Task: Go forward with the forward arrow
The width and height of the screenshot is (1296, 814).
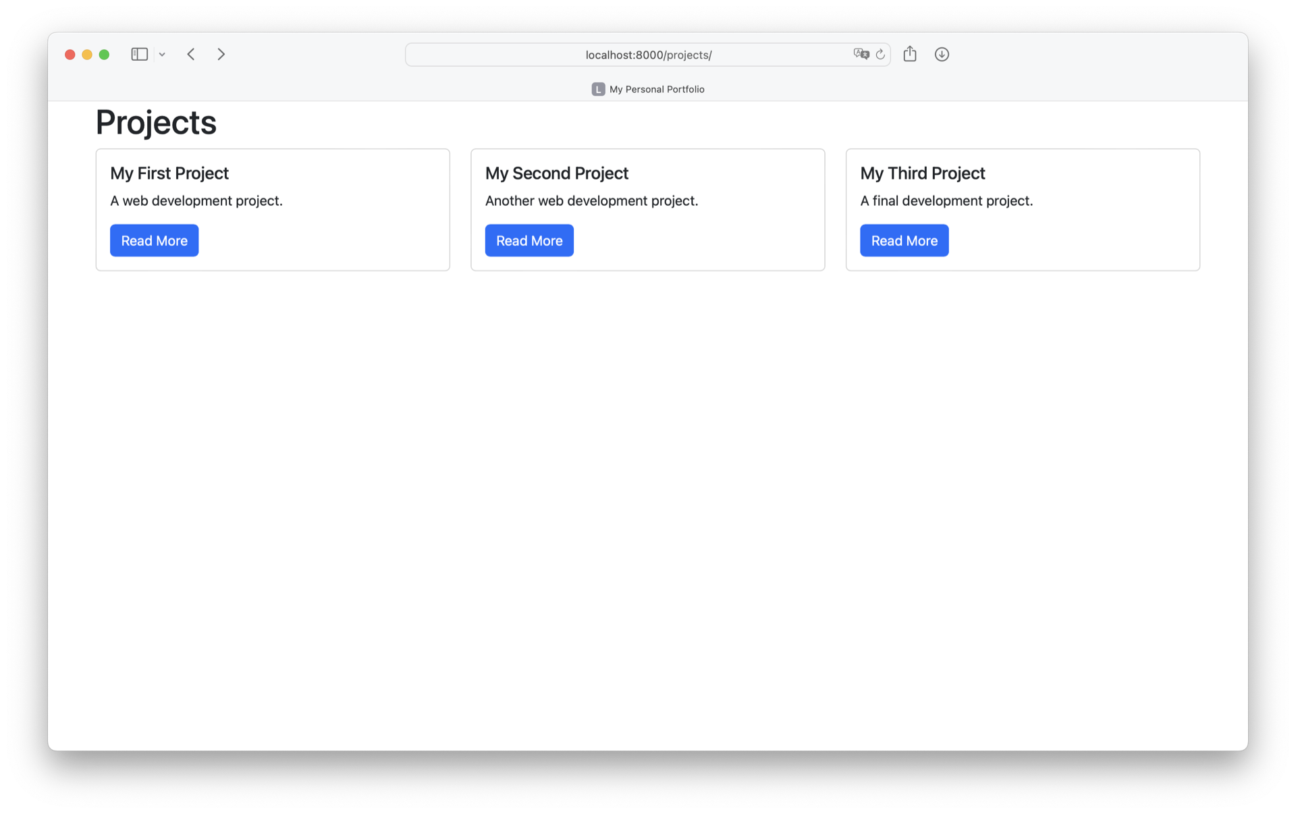Action: pos(221,55)
